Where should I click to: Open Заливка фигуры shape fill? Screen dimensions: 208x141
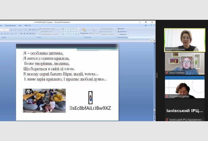point(107,29)
